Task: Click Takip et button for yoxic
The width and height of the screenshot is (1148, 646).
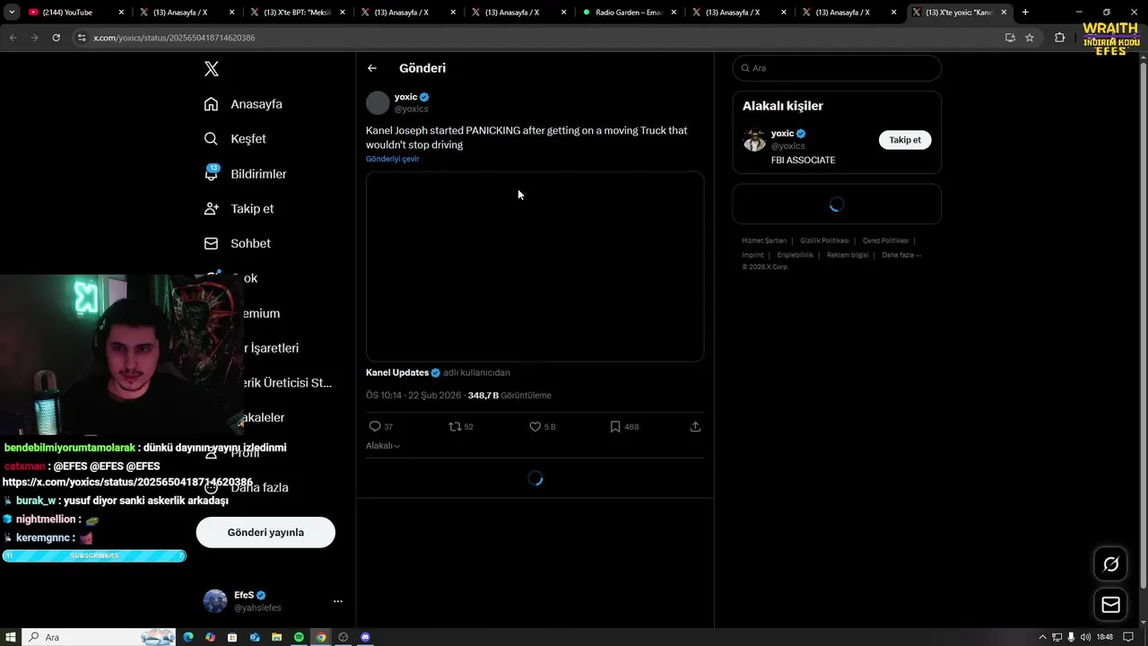Action: pos(905,140)
